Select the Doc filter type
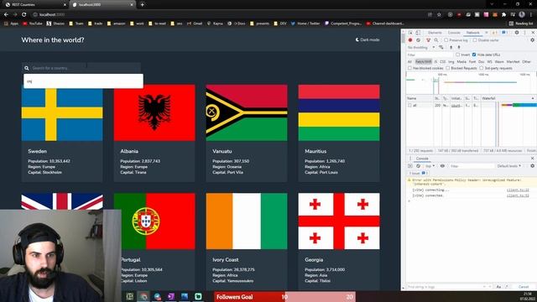The width and height of the screenshot is (537, 302). pos(481,61)
